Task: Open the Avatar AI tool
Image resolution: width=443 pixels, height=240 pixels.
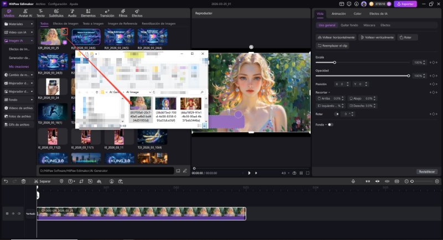Action: [25, 13]
